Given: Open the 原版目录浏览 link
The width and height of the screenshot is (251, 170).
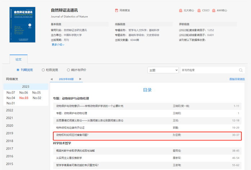Looking at the screenshot, I should (237, 79).
